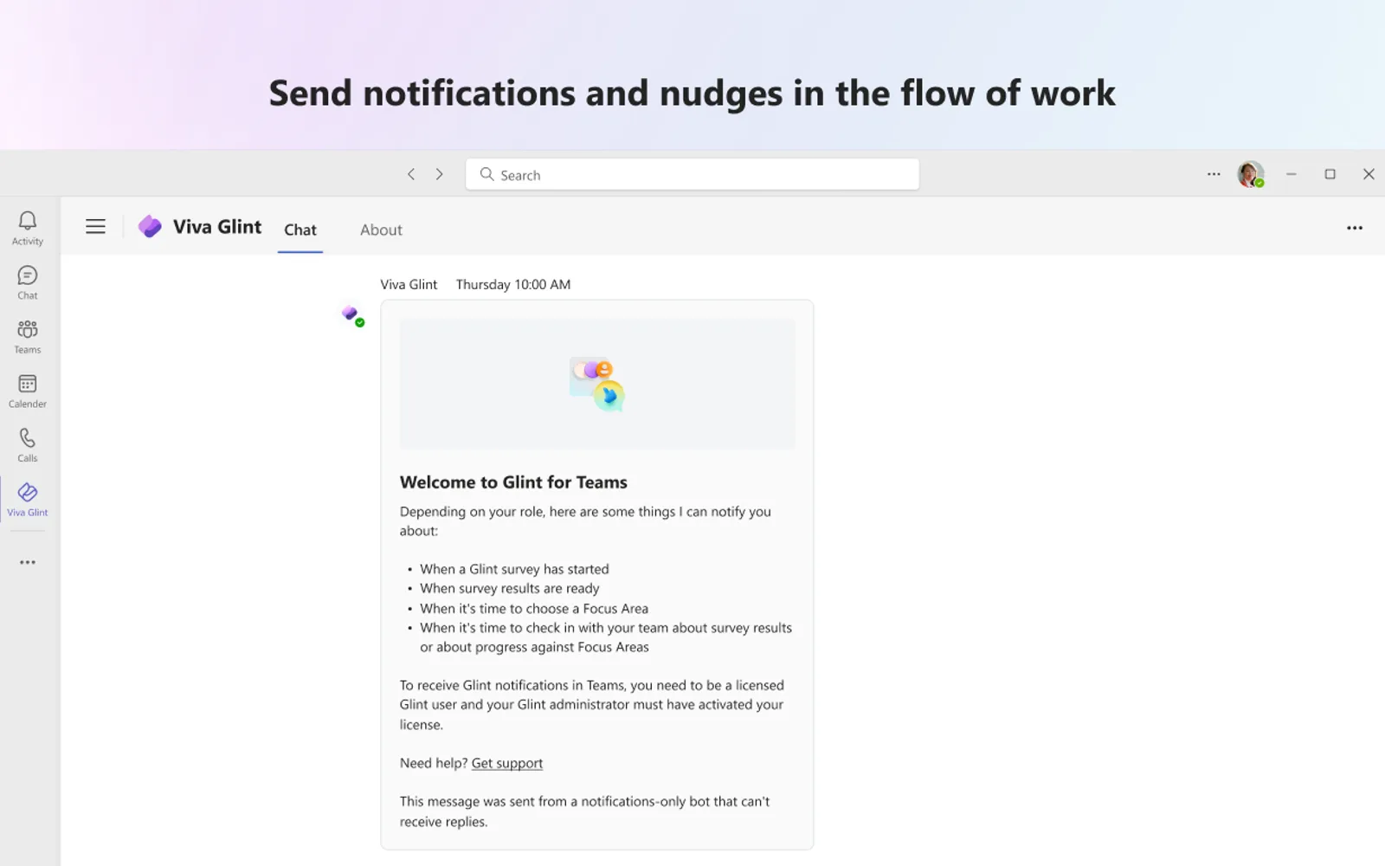
Task: Open the user profile avatar
Action: (x=1251, y=174)
